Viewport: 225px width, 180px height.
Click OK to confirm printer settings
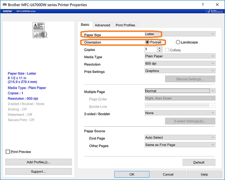pyautogui.click(x=132, y=174)
